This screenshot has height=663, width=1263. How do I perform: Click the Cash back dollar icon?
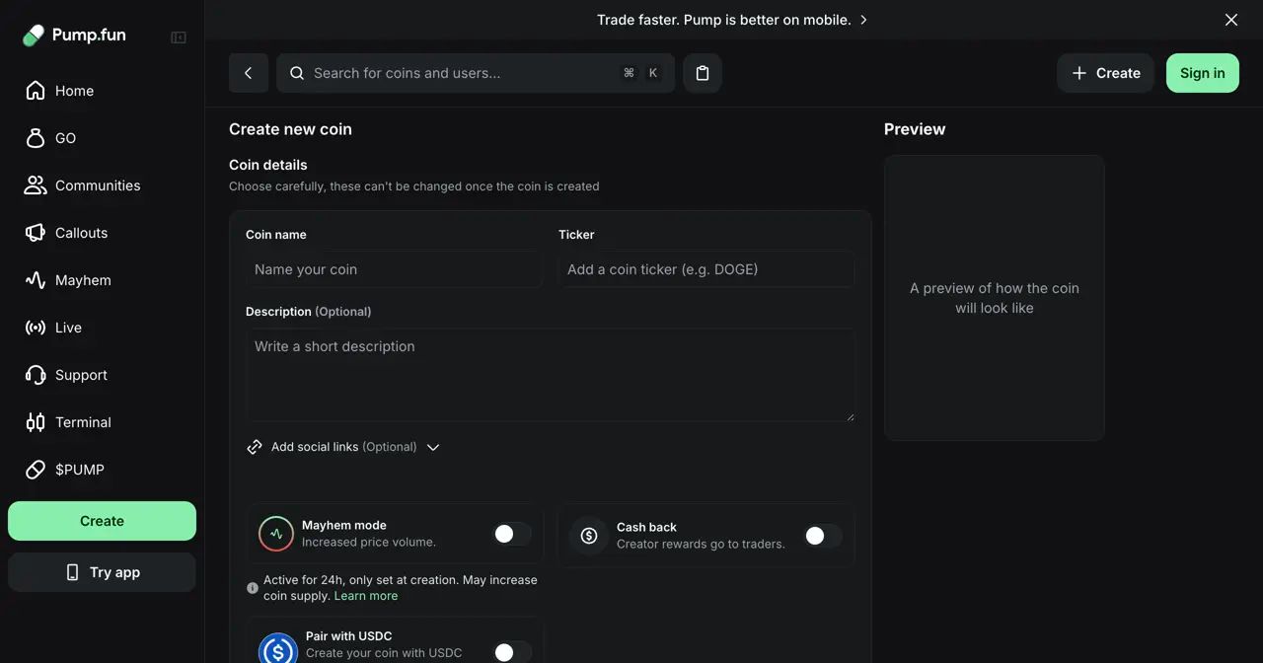(589, 536)
